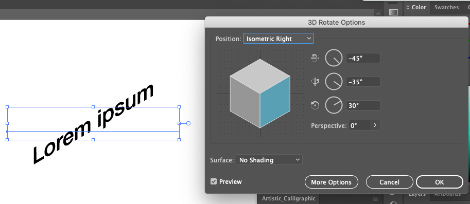The width and height of the screenshot is (470, 204).
Task: Open the Position dropdown showing Isometric Right
Action: 278,39
